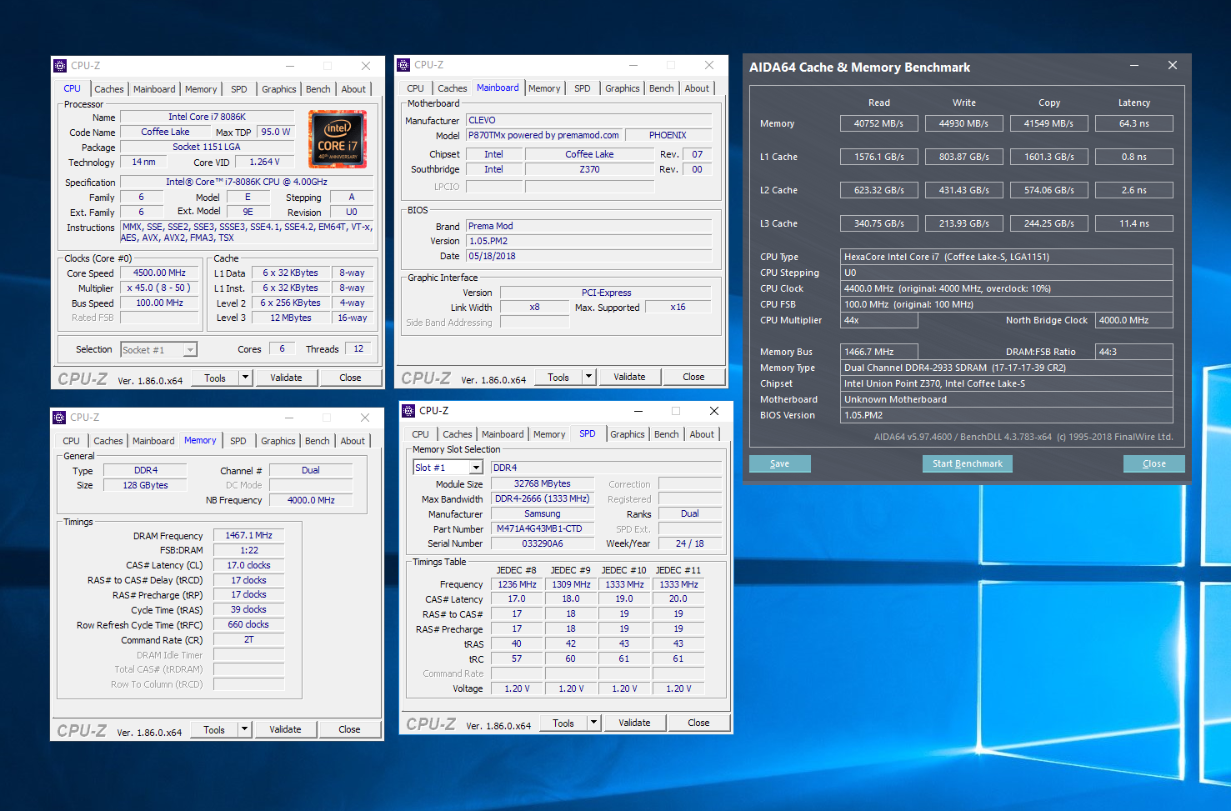The image size is (1231, 811).
Task: Click the Memory Write 44930 MB/s field
Action: [963, 123]
